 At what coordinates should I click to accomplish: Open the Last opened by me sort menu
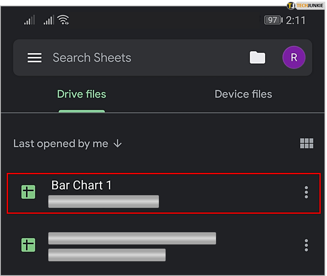tap(61, 143)
